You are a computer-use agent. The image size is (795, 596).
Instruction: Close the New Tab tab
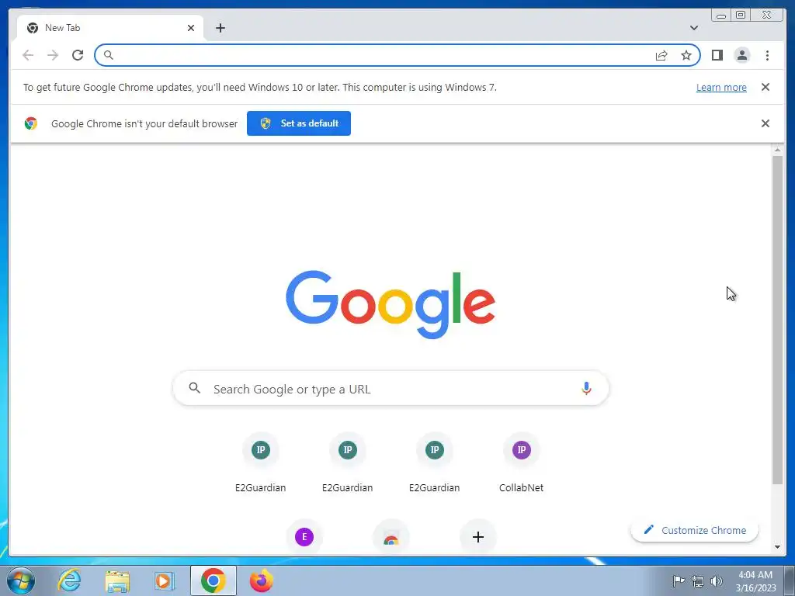click(191, 28)
